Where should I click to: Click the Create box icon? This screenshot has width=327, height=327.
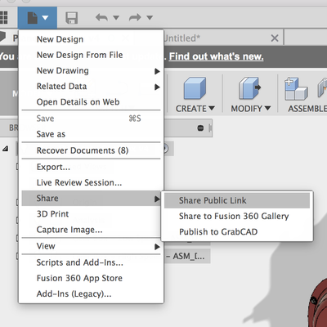click(195, 88)
